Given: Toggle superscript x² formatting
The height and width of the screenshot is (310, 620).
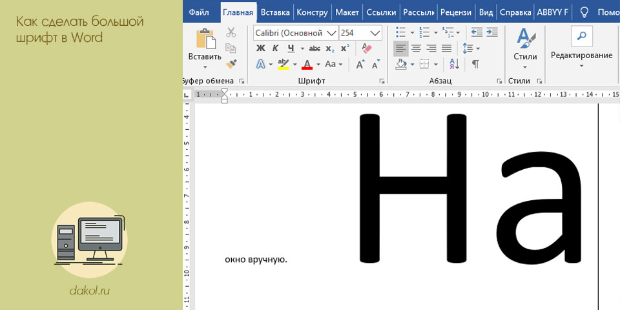Looking at the screenshot, I should pyautogui.click(x=345, y=48).
